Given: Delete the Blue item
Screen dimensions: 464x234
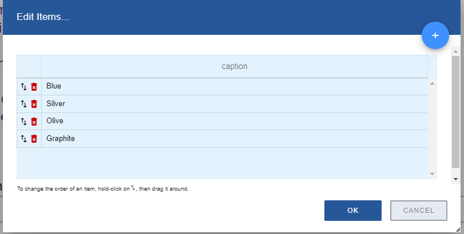Looking at the screenshot, I should (34, 87).
